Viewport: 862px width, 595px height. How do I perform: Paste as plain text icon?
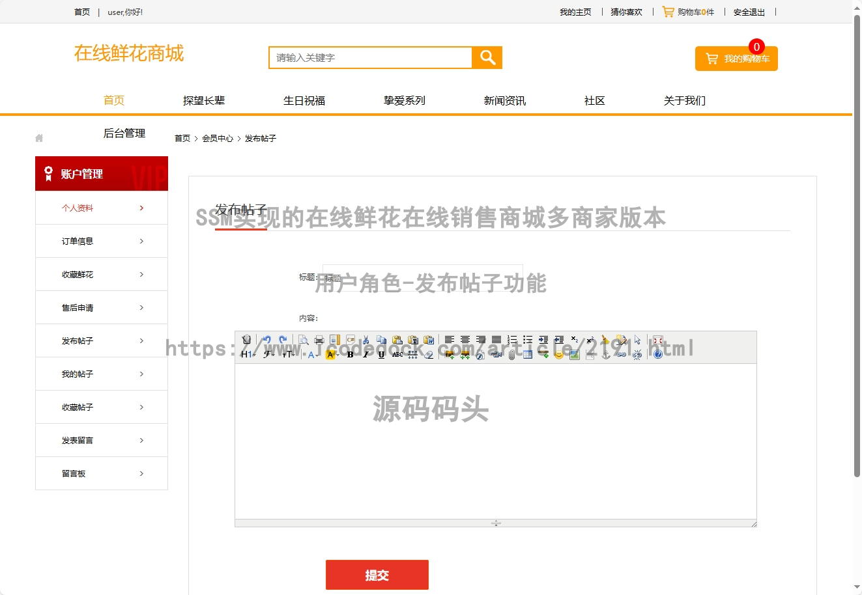click(413, 340)
